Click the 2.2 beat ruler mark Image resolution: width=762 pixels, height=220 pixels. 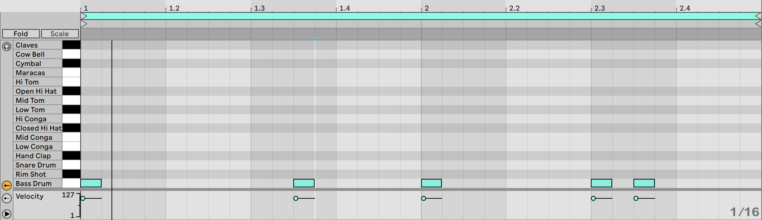pyautogui.click(x=514, y=8)
